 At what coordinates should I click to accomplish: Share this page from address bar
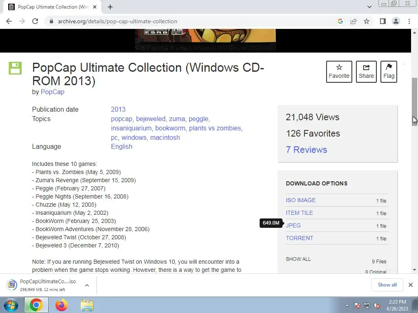(354, 21)
